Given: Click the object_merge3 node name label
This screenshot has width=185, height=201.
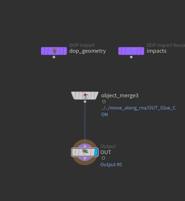Looking at the screenshot, I should pyautogui.click(x=120, y=95).
